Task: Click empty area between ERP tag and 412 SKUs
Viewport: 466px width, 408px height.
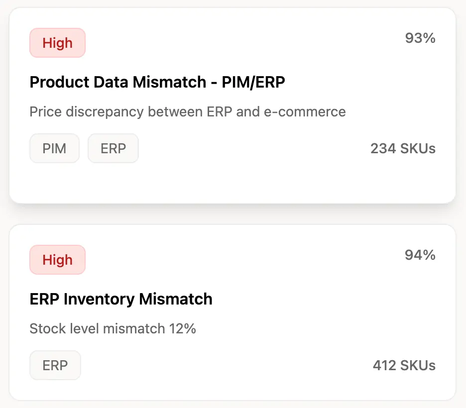Action: 224,366
